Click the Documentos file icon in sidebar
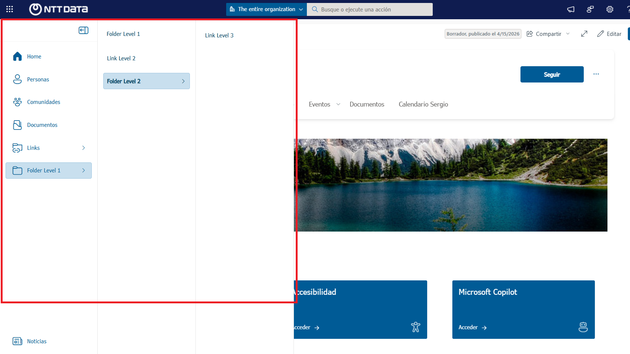This screenshot has width=630, height=354. (17, 125)
